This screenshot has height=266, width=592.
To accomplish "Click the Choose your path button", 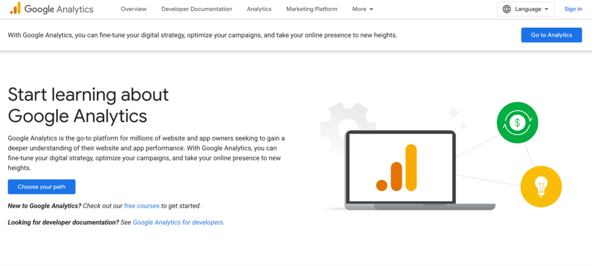I will click(42, 187).
